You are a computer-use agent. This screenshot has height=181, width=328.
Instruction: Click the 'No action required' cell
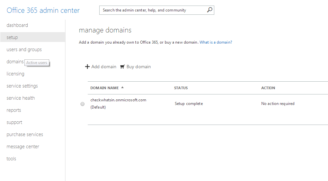point(278,104)
